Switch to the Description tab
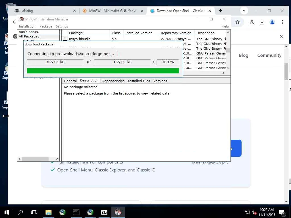The image size is (291, 218). pyautogui.click(x=89, y=80)
